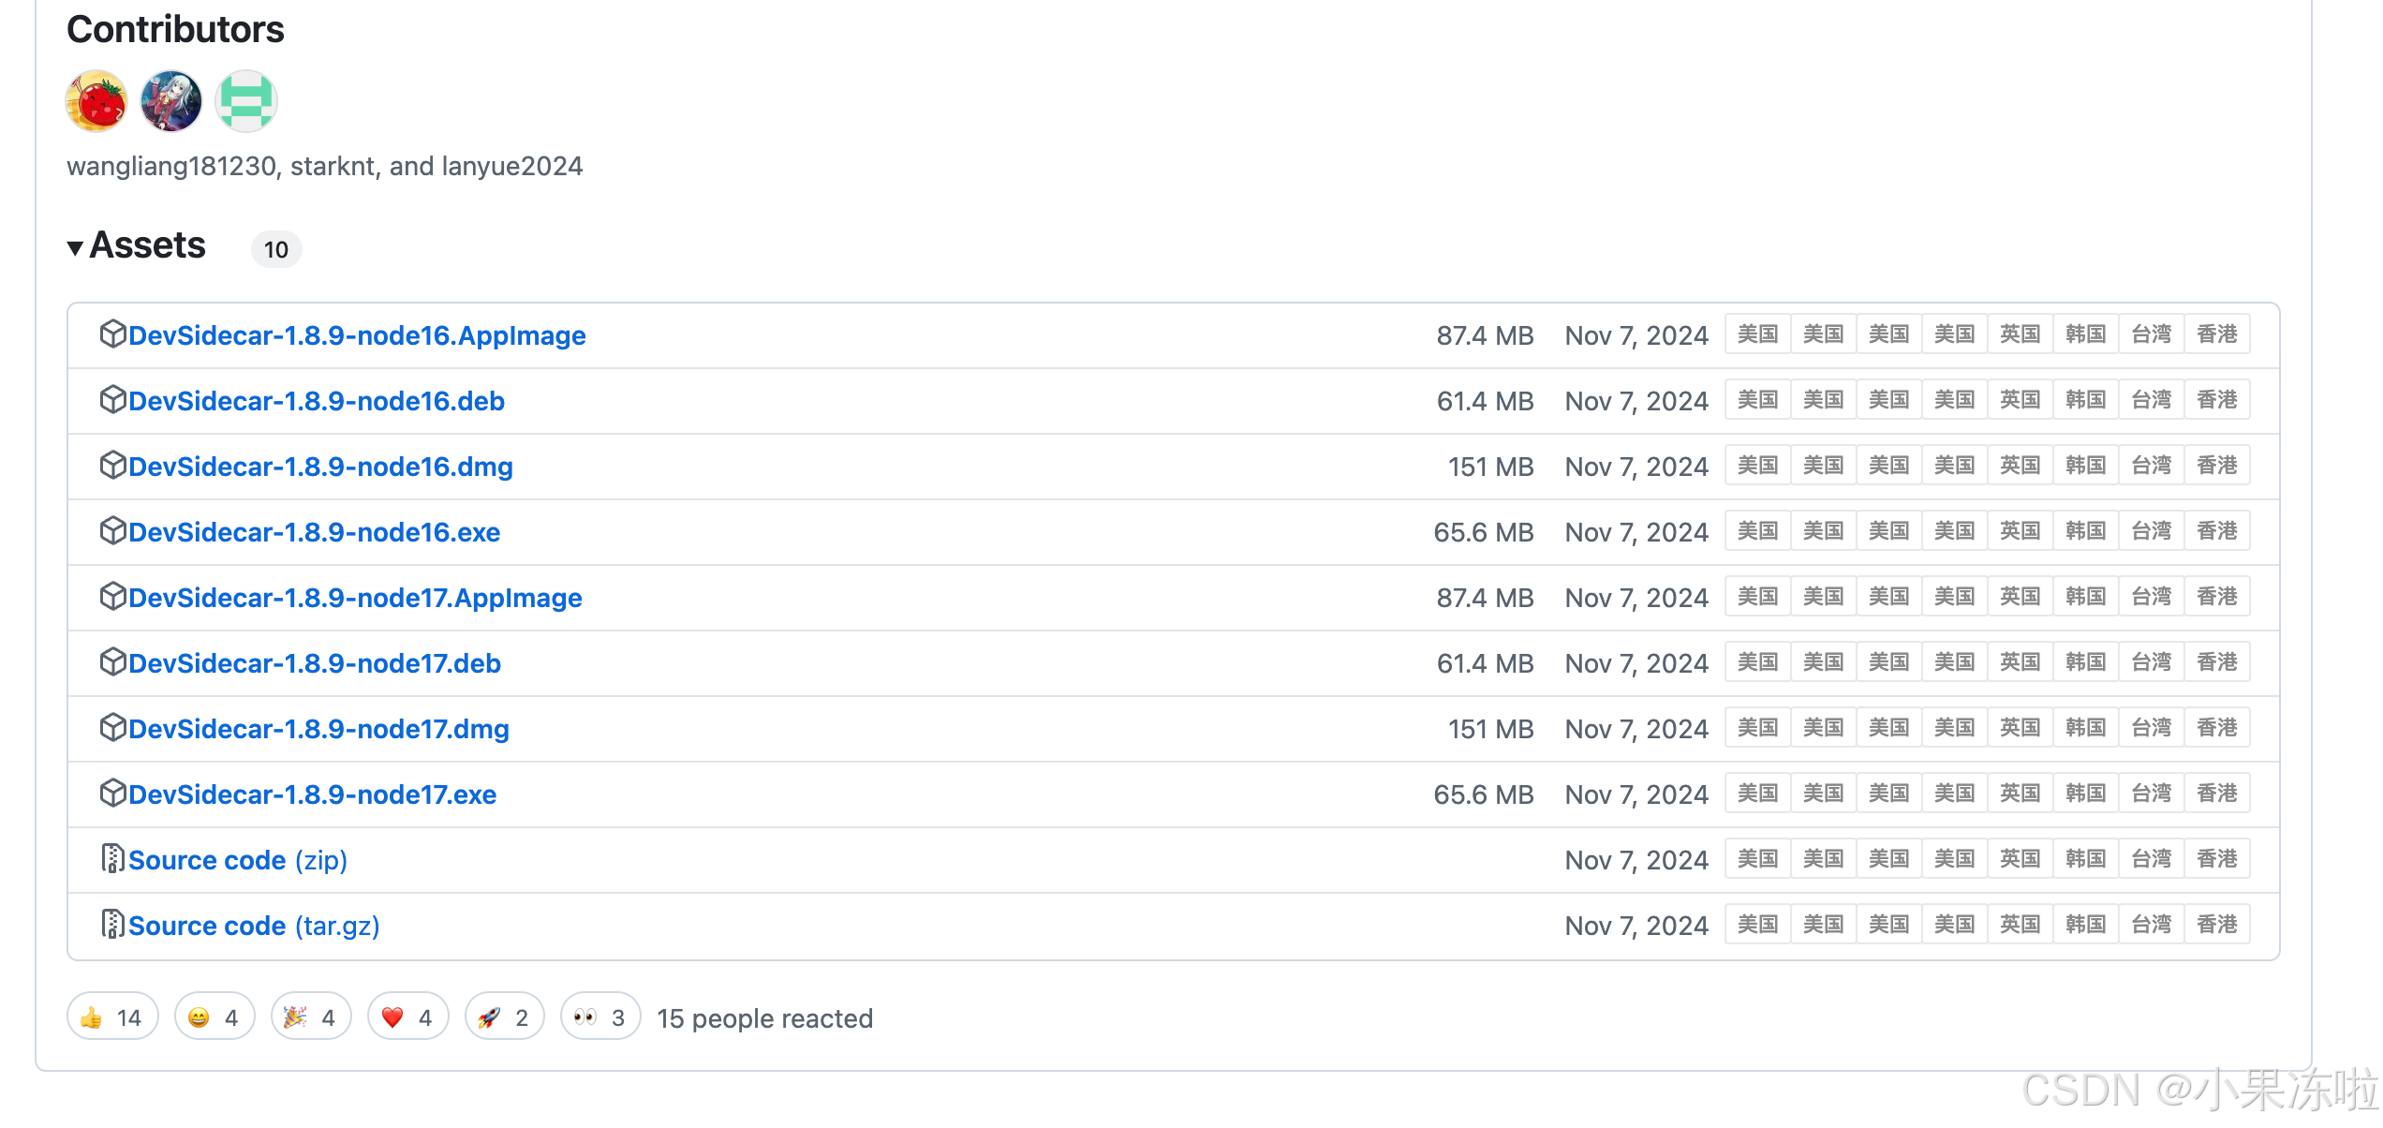Toggle the party popper reaction
The width and height of the screenshot is (2383, 1128).
click(311, 1017)
